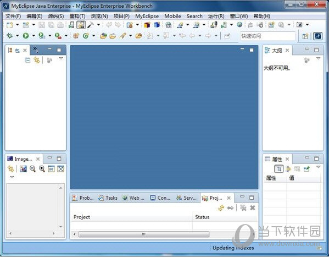Click the green Run button icon
This screenshot has width=329, height=257.
coord(26,36)
